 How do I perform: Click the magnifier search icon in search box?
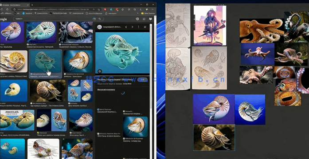tap(100, 19)
